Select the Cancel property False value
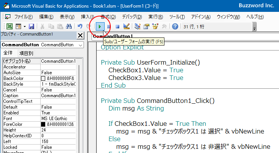This screenshot has height=153, width=279. pos(58,90)
